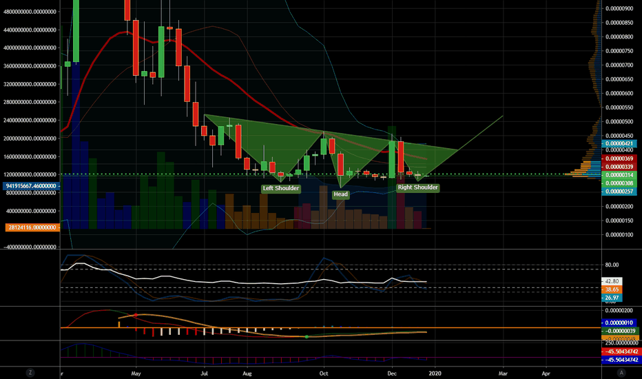Click the red marker dot on MACD line
The width and height of the screenshot is (642, 379).
click(x=136, y=315)
